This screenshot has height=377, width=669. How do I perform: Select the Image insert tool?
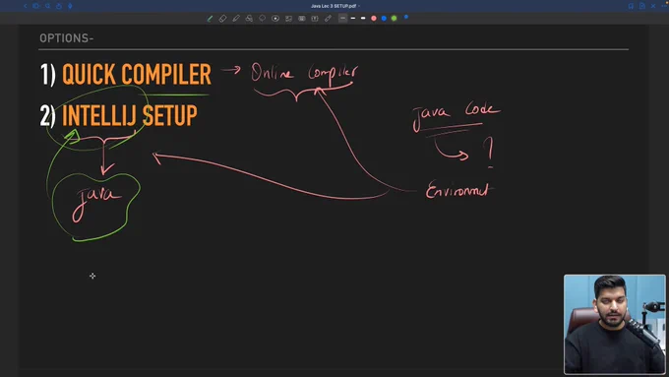[x=289, y=19]
